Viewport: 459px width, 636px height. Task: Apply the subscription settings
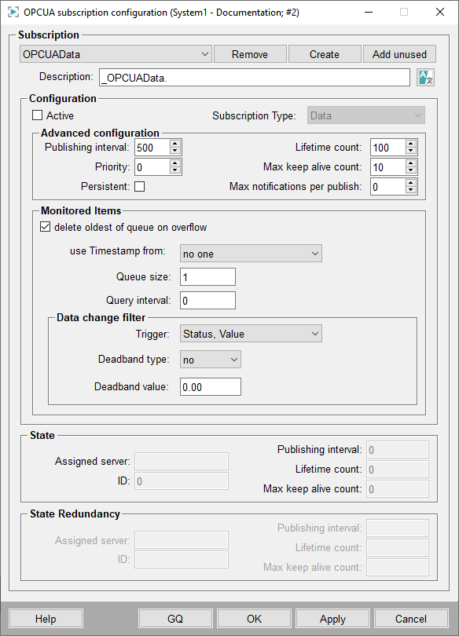pyautogui.click(x=332, y=619)
